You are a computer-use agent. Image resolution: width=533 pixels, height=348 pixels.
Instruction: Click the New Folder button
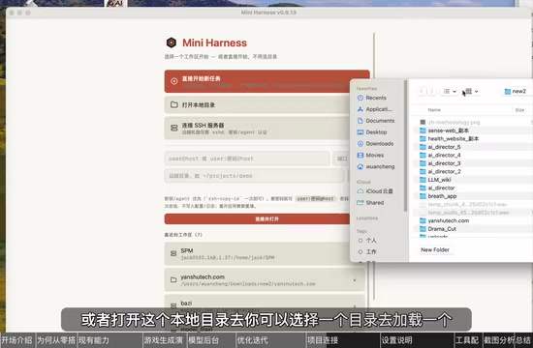tap(435, 250)
